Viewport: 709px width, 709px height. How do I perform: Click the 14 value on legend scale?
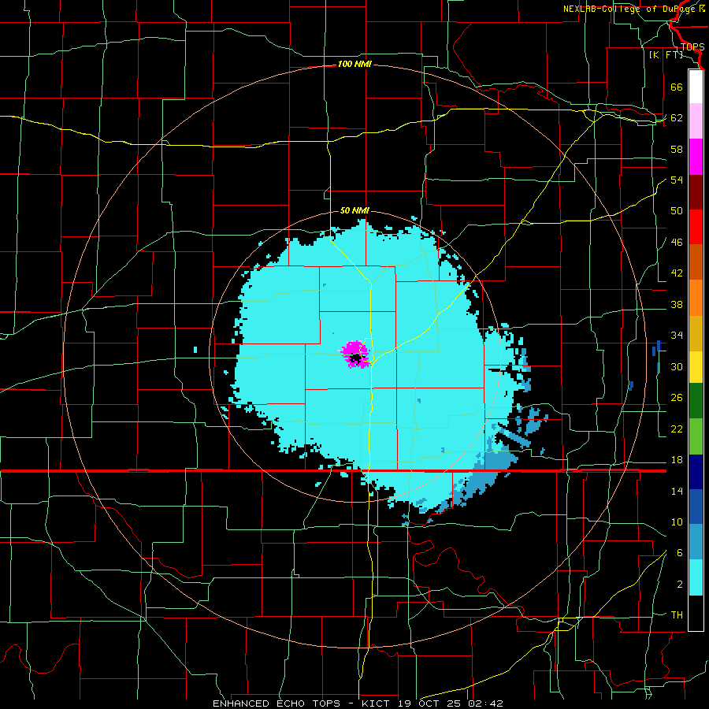[677, 491]
